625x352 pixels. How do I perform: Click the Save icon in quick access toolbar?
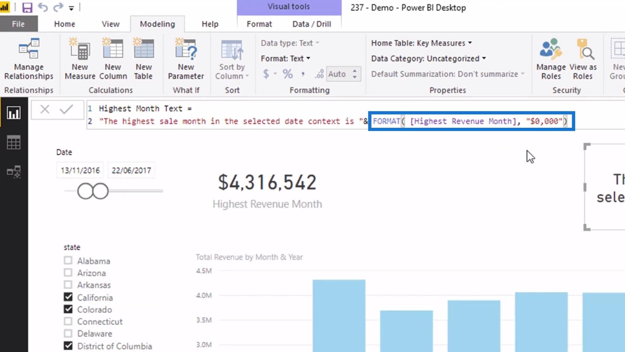point(27,7)
